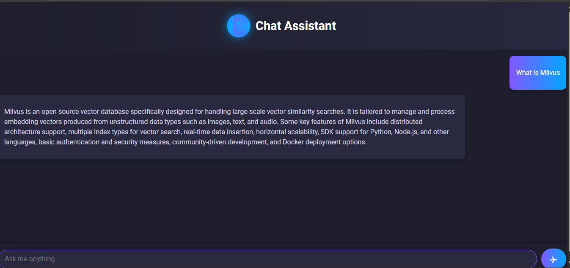
Task: Click the paper-plane button to submit a question
Action: [553, 258]
